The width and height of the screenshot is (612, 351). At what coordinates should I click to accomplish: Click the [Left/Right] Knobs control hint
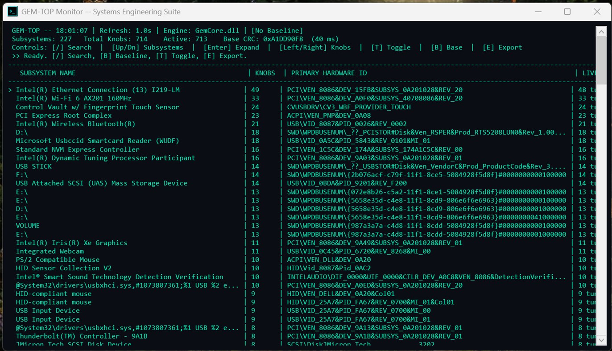click(315, 47)
